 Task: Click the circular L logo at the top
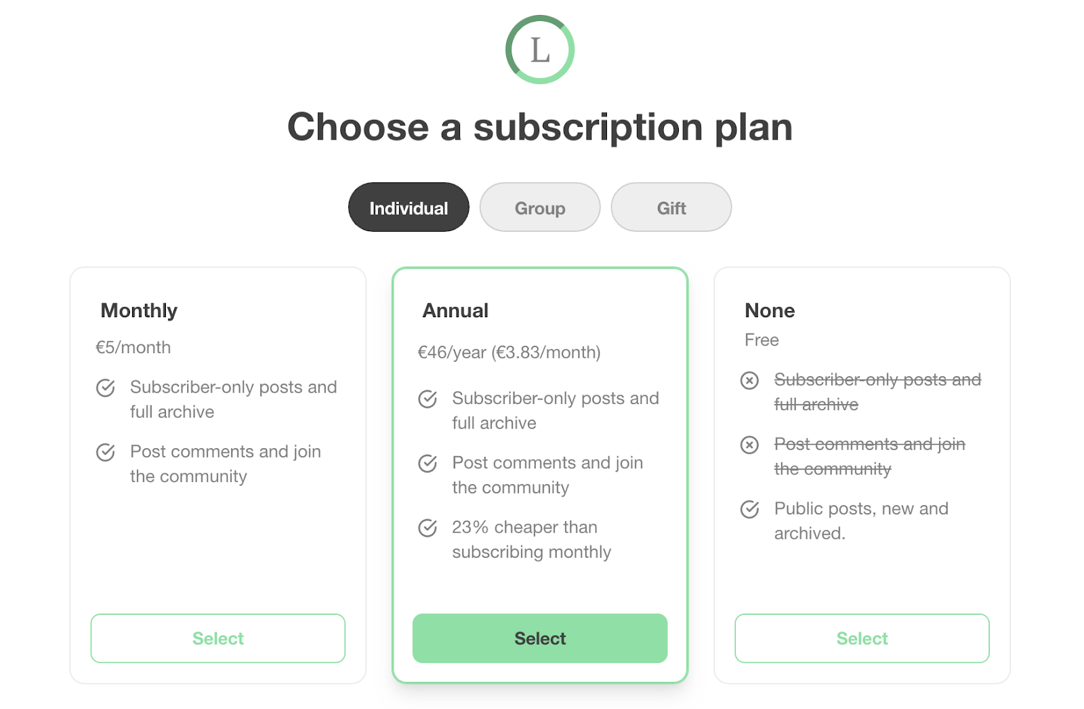(540, 50)
